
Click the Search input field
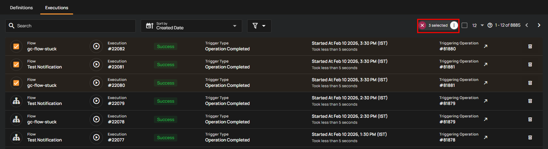point(71,26)
